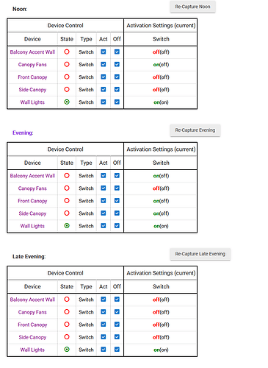This screenshot has width=268, height=368.
Task: Toggle Noon Side Canopy red state icon
Action: point(67,89)
